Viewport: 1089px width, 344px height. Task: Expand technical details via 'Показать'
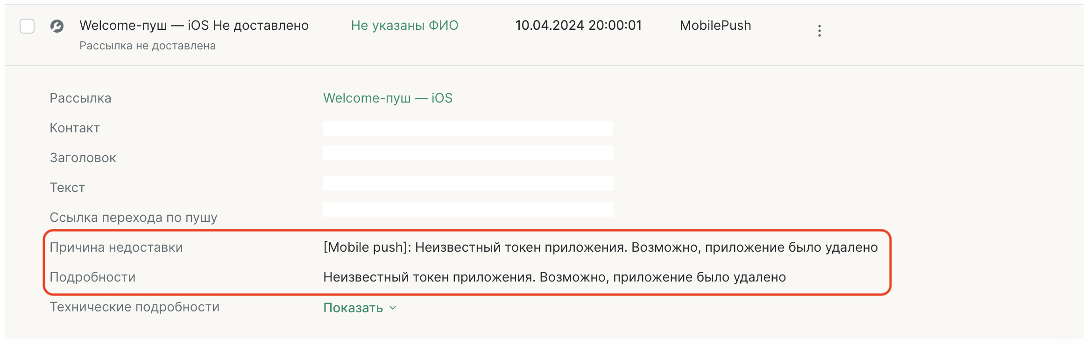tap(360, 308)
